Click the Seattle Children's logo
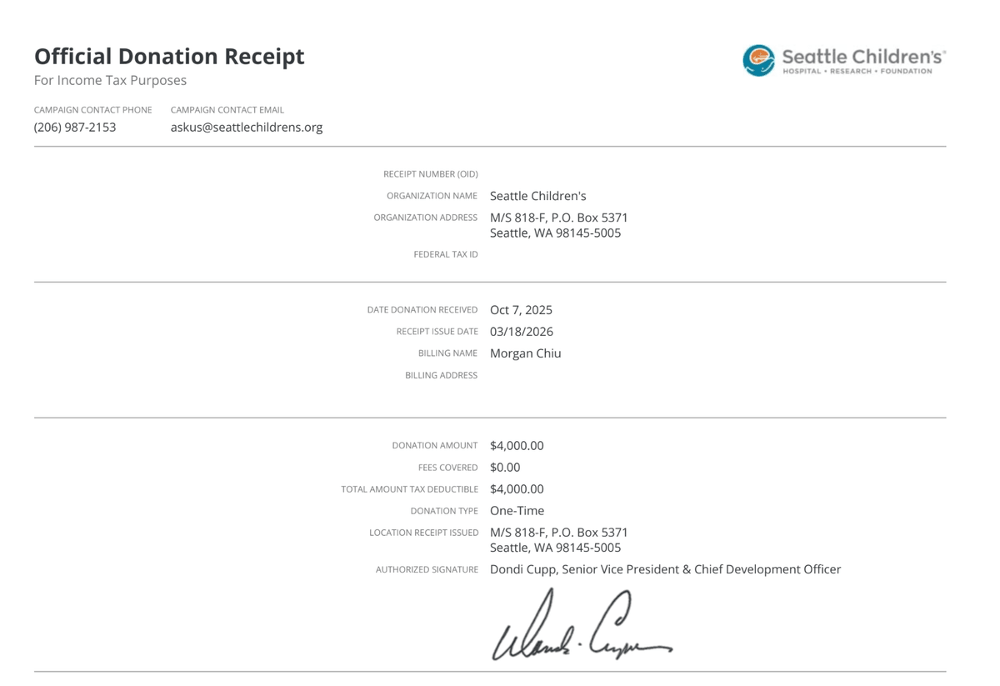This screenshot has height=686, width=1000. pos(844,60)
